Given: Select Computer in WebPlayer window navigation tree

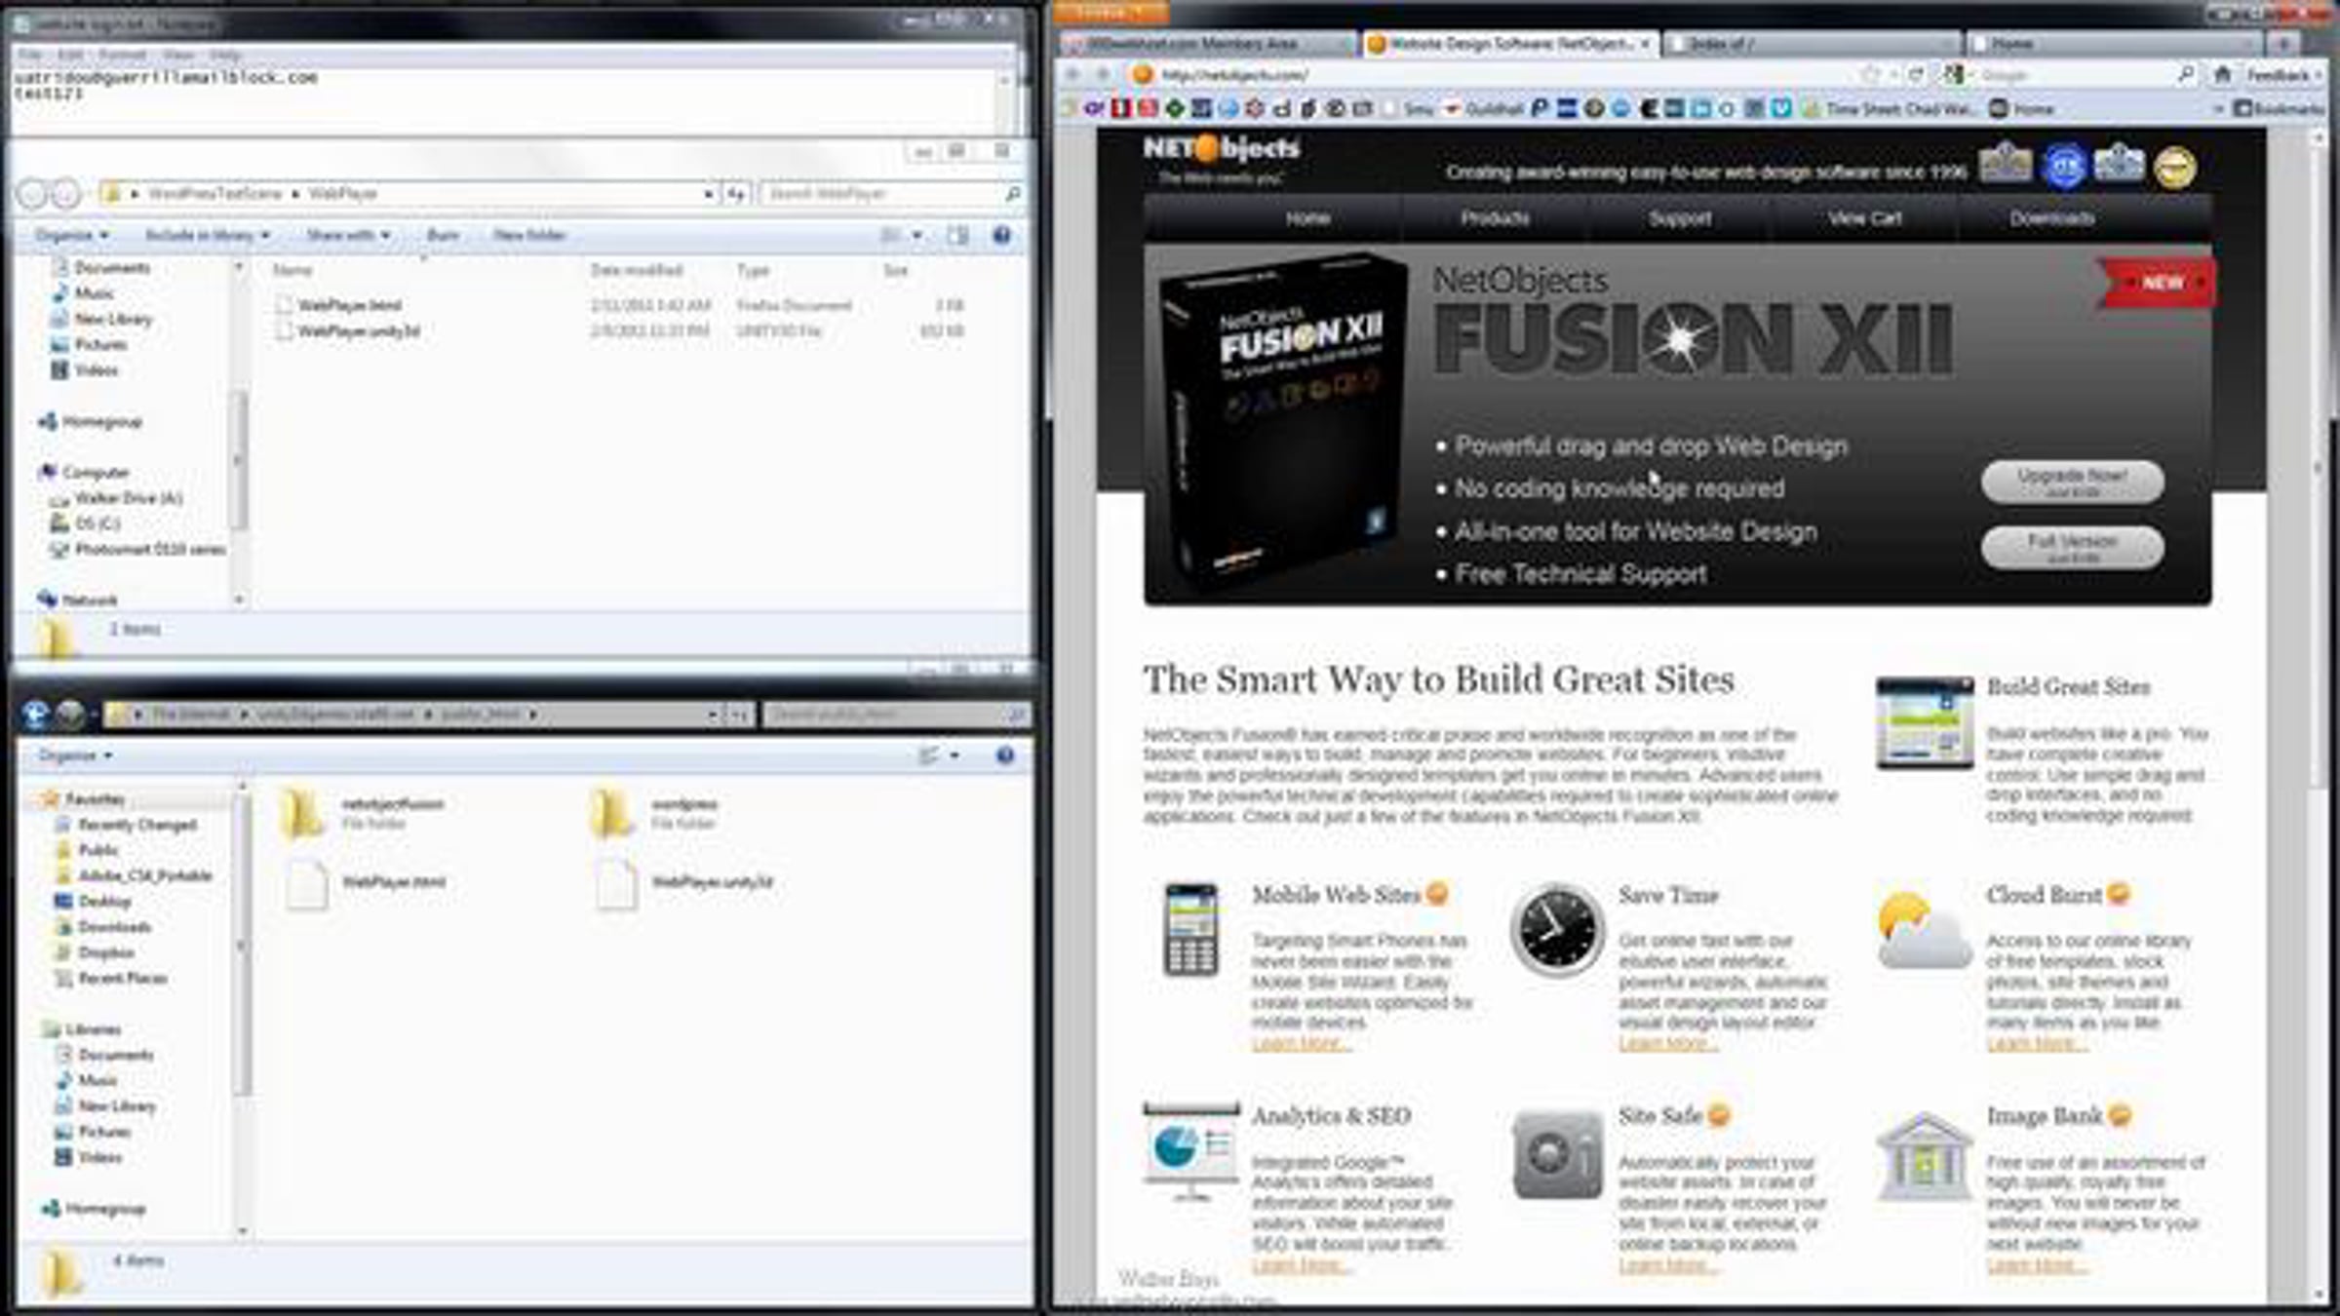Looking at the screenshot, I should click(84, 473).
